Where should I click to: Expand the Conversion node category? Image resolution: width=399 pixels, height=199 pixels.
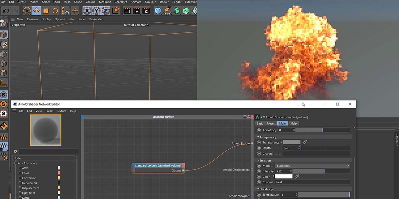[x=20, y=178]
